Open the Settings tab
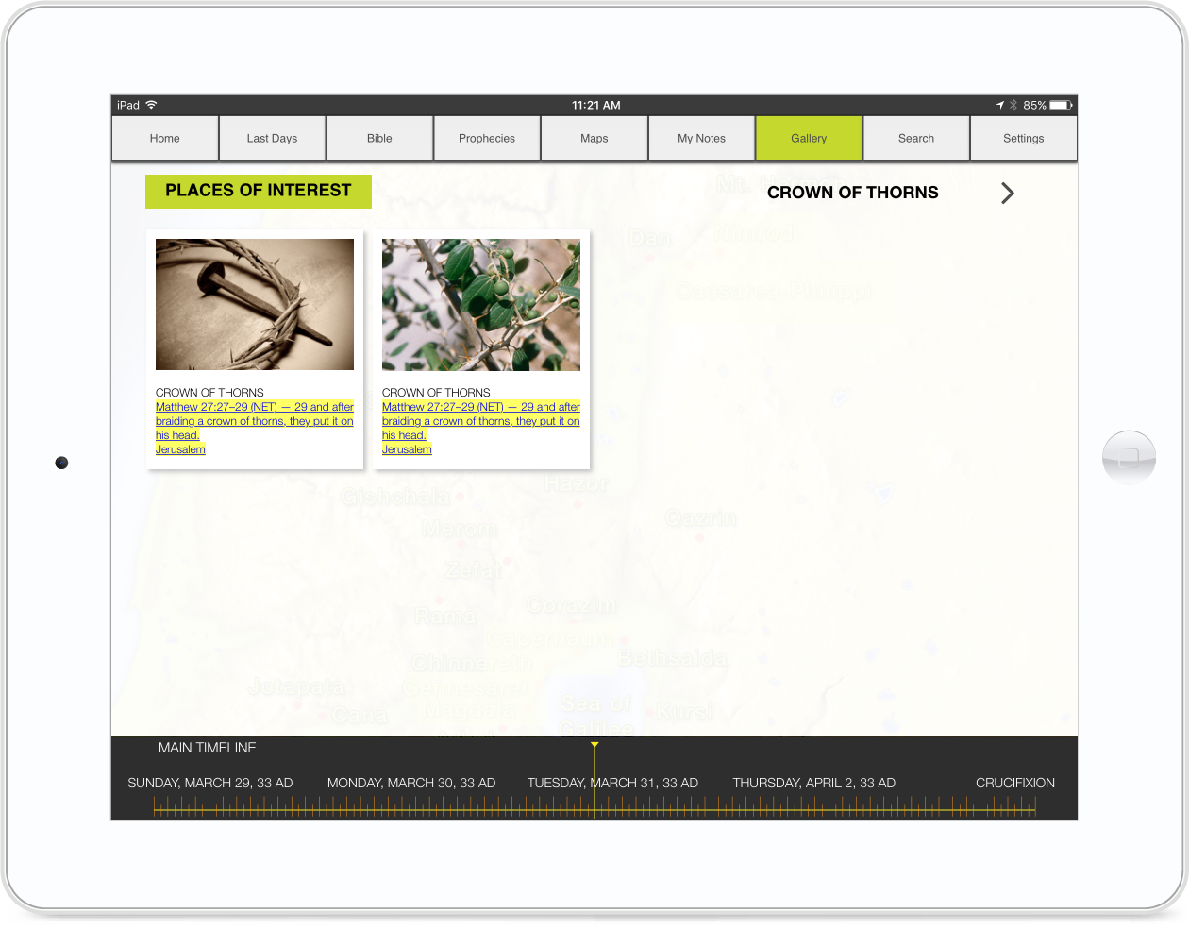1189x929 pixels. pyautogui.click(x=1023, y=139)
